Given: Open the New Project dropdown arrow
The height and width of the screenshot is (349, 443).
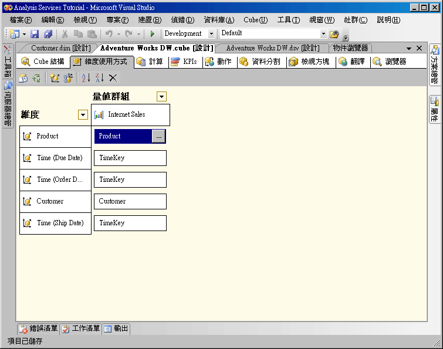Looking at the screenshot, I should pos(24,34).
